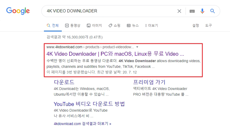
Task: Open the YouTube 비디오 다운로드 방법 sitelink
Action: pyautogui.click(x=89, y=104)
